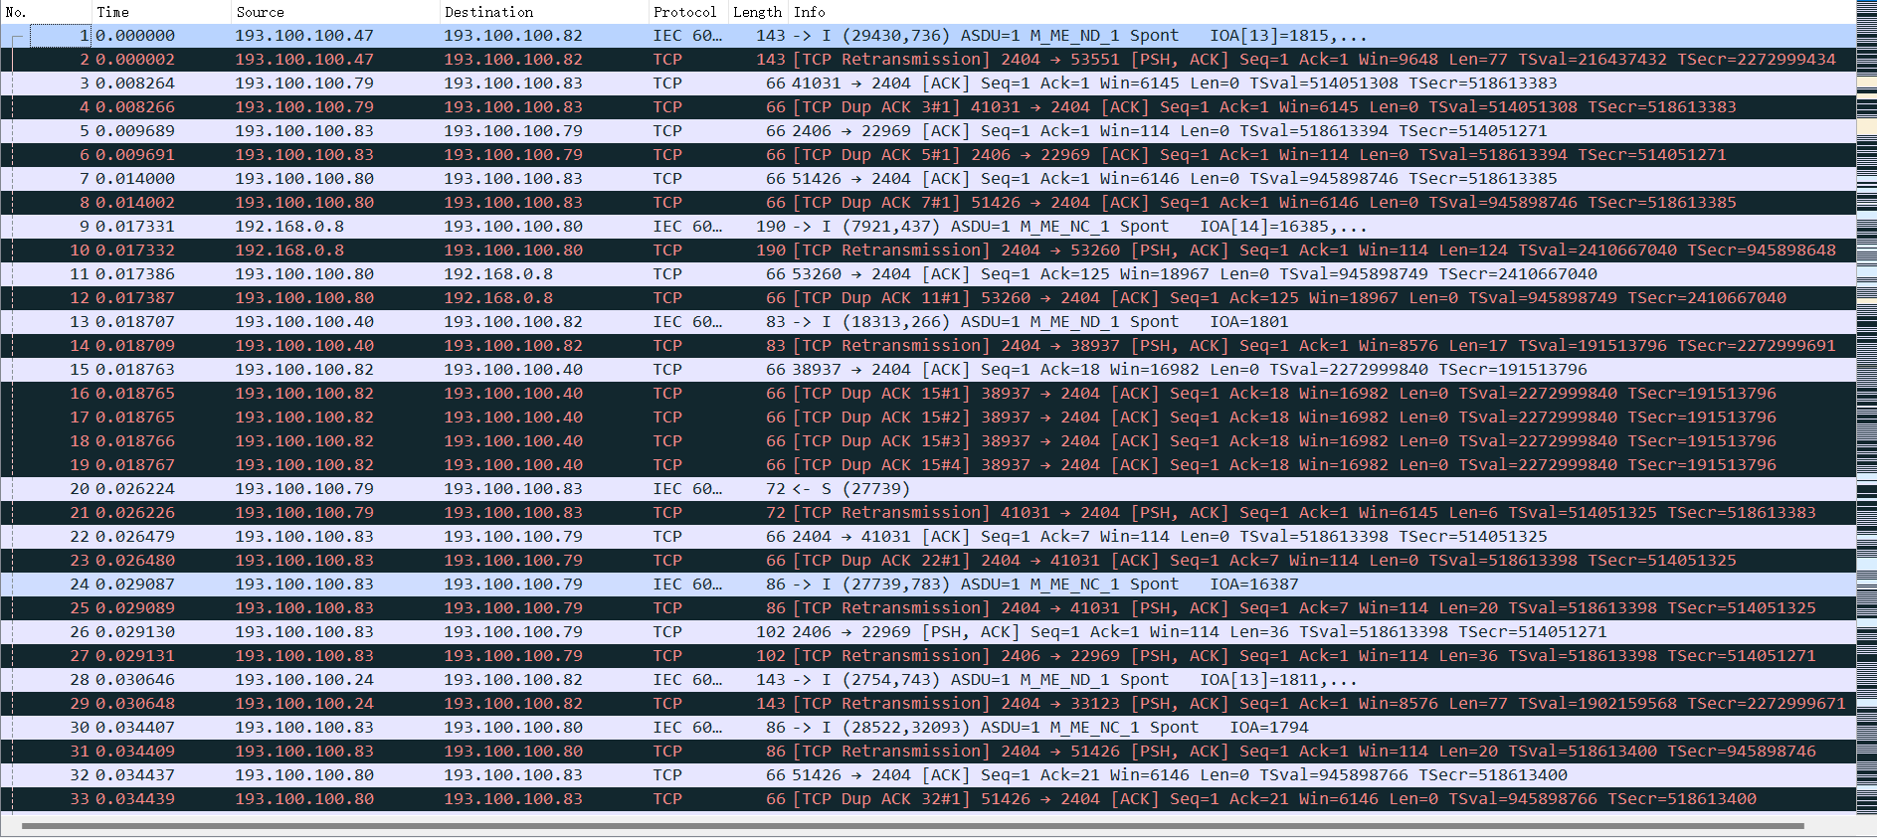The width and height of the screenshot is (1877, 838).
Task: Select packet 29 TCP Retransmission to 33123
Action: pos(928,704)
